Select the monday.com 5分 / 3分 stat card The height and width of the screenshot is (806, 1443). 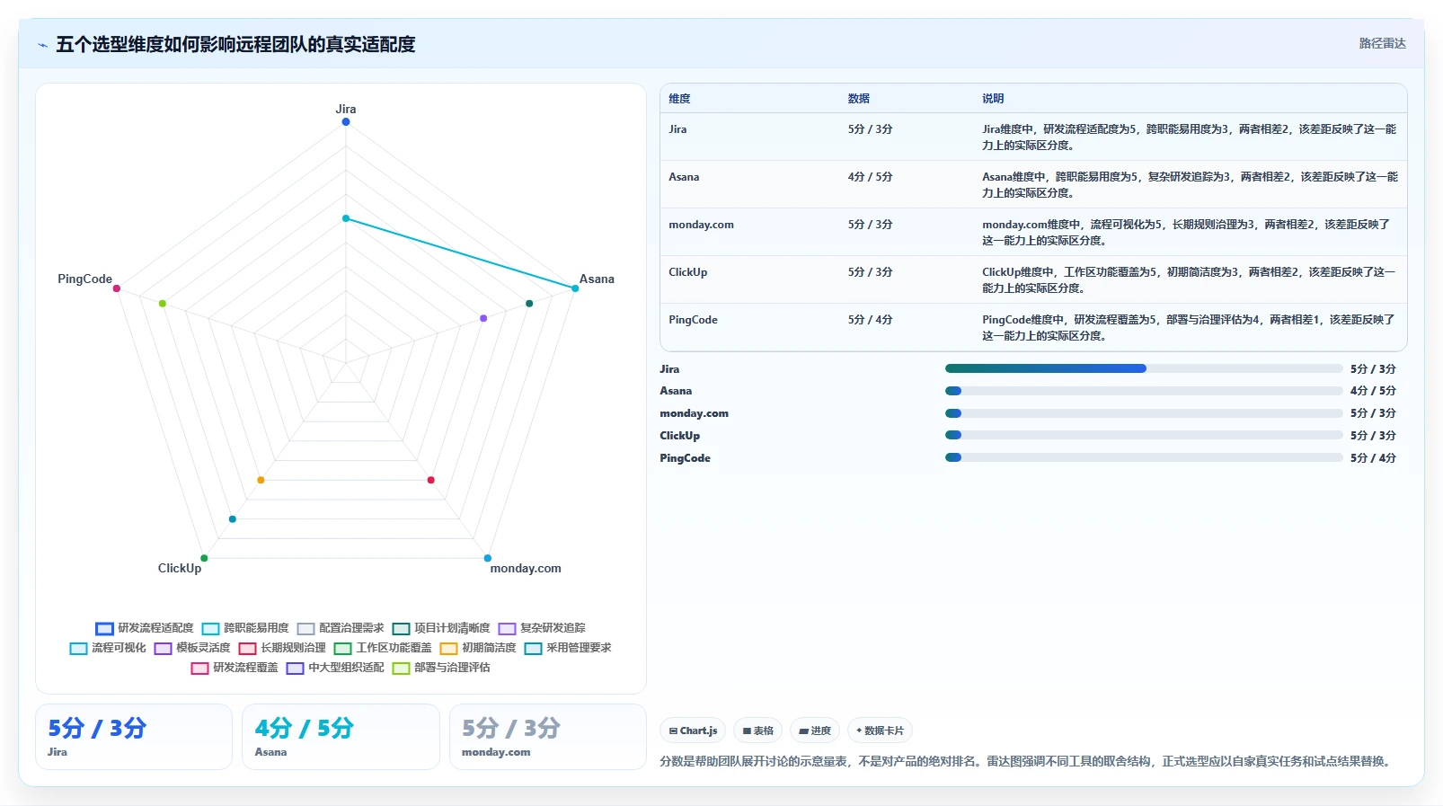548,737
